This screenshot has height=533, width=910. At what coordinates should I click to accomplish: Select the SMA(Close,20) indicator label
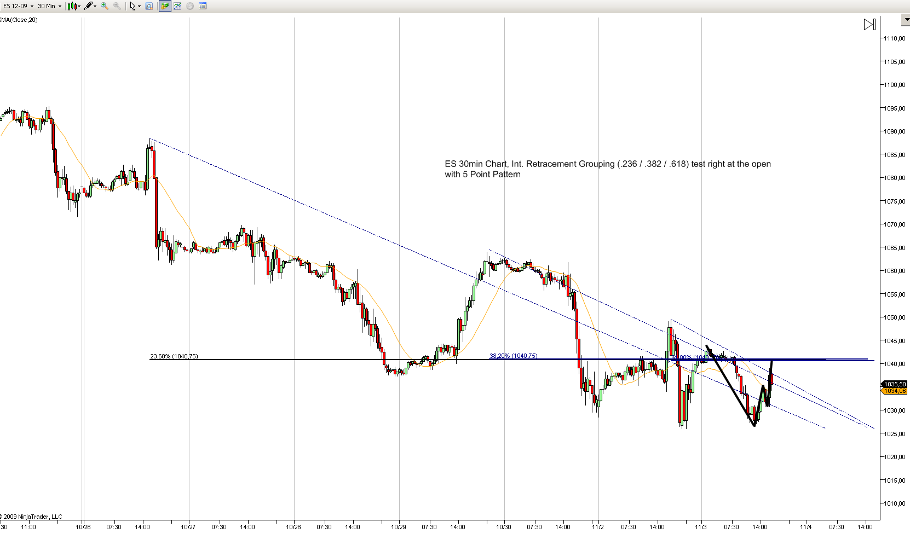click(x=19, y=20)
